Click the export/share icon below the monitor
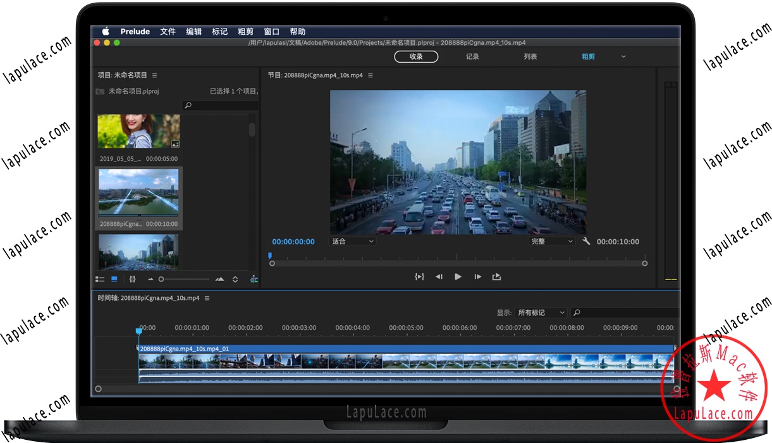Screen dimensions: 772x443 pyautogui.click(x=496, y=276)
